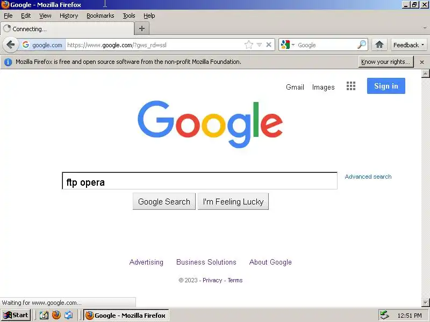Select Google - Mozilla Firefox taskbar button

(x=126, y=316)
